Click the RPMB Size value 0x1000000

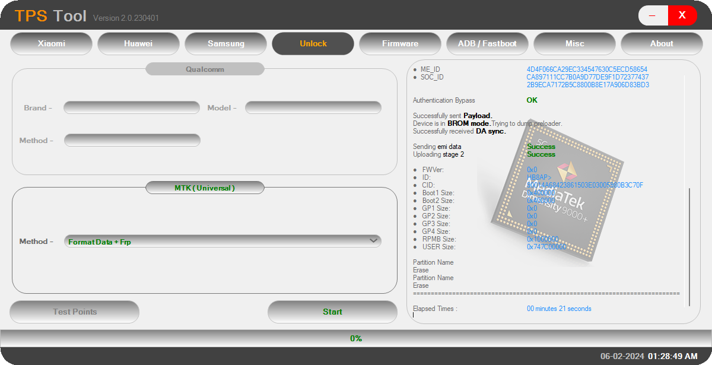(x=542, y=239)
